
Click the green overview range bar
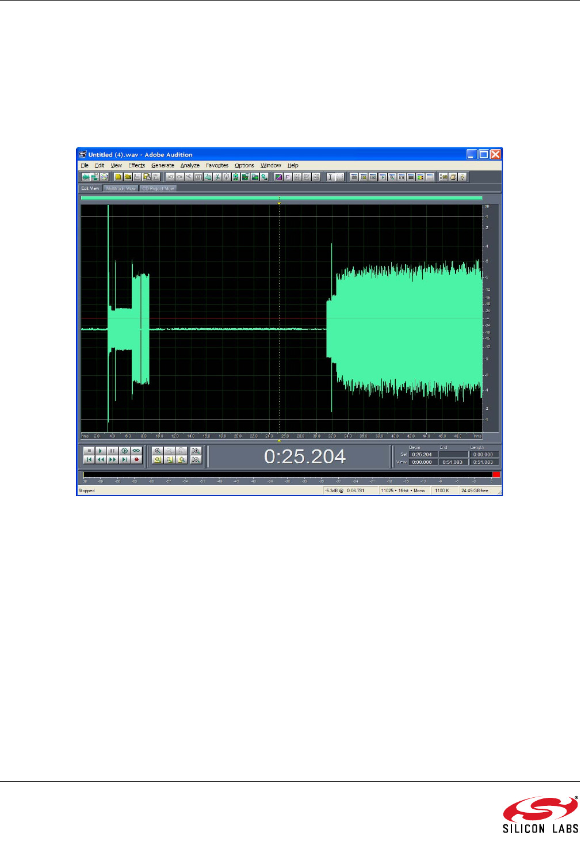coord(281,198)
